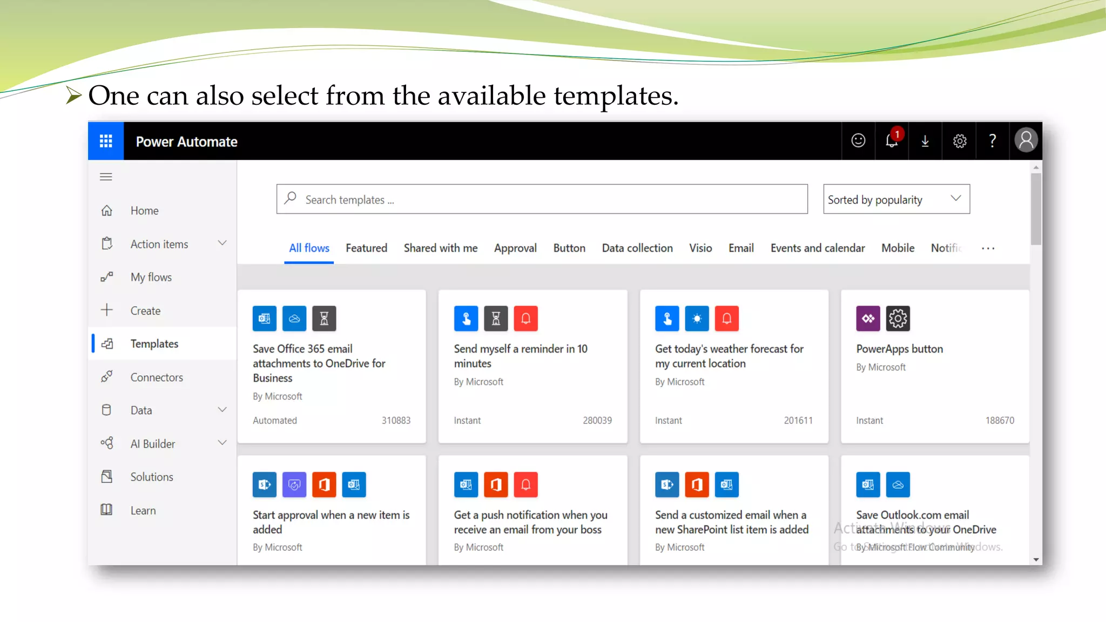Click the AI Builder icon
The image size is (1106, 622).
107,443
